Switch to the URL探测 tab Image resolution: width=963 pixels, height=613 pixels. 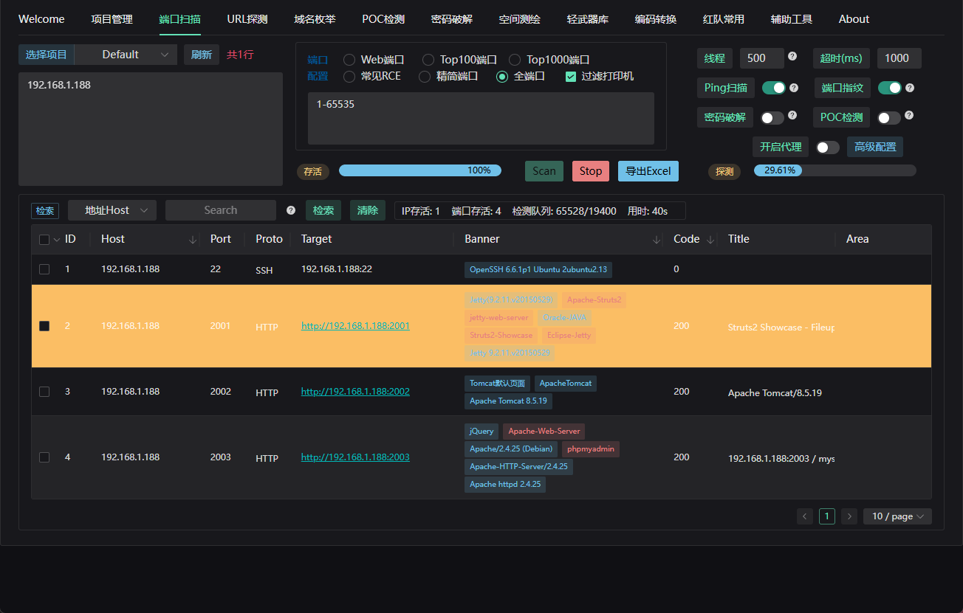[247, 19]
